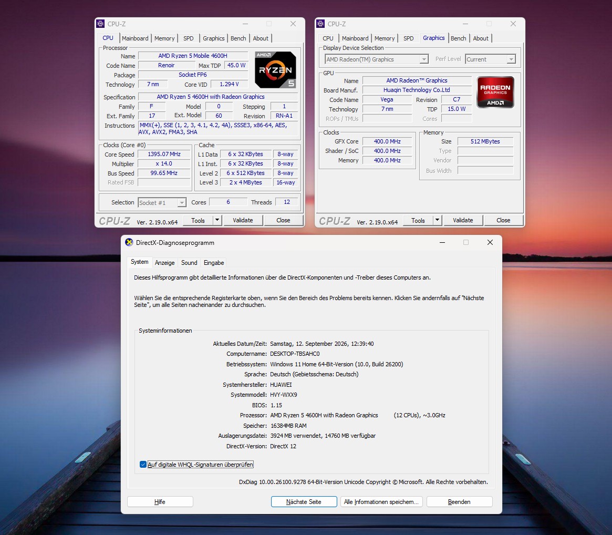Viewport: 612px width, 535px height.
Task: Open SPD tab in left CPU-Z window
Action: pos(189,38)
